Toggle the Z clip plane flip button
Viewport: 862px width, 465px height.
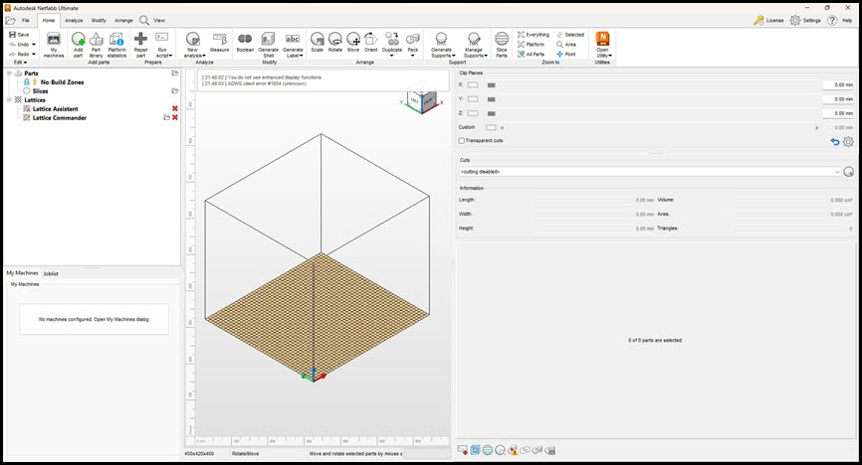(x=492, y=113)
